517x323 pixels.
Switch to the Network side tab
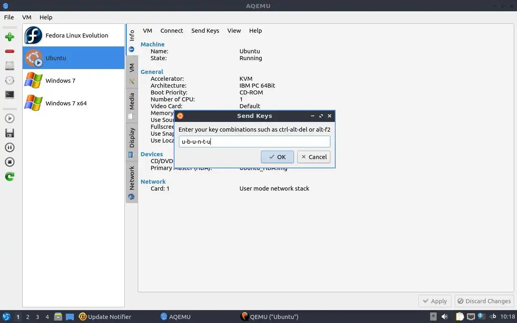pos(132,182)
